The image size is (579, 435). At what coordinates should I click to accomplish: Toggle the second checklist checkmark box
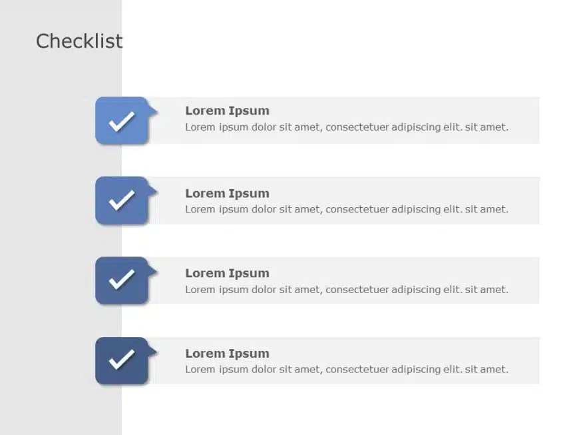(x=121, y=201)
